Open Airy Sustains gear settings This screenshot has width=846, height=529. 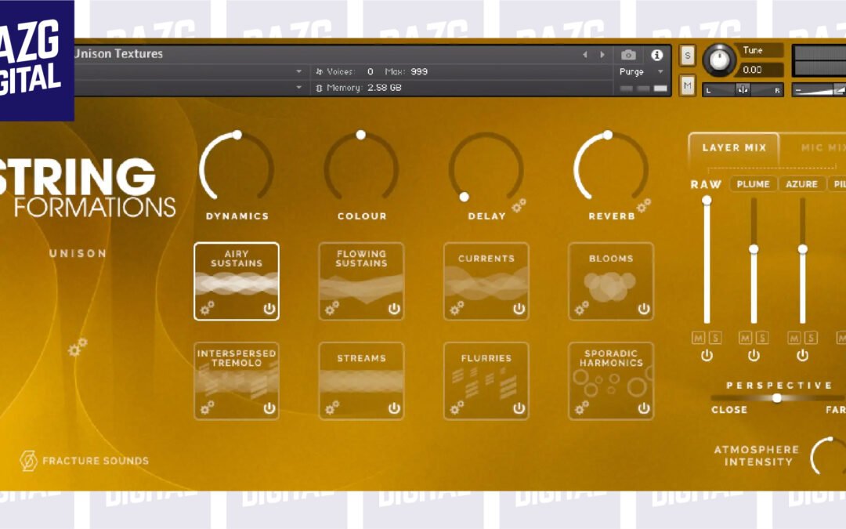click(x=207, y=308)
